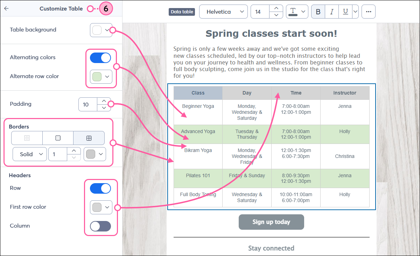Image resolution: width=420 pixels, height=256 pixels.
Task: Click the Friday & Sunday cell
Action: click(247, 178)
